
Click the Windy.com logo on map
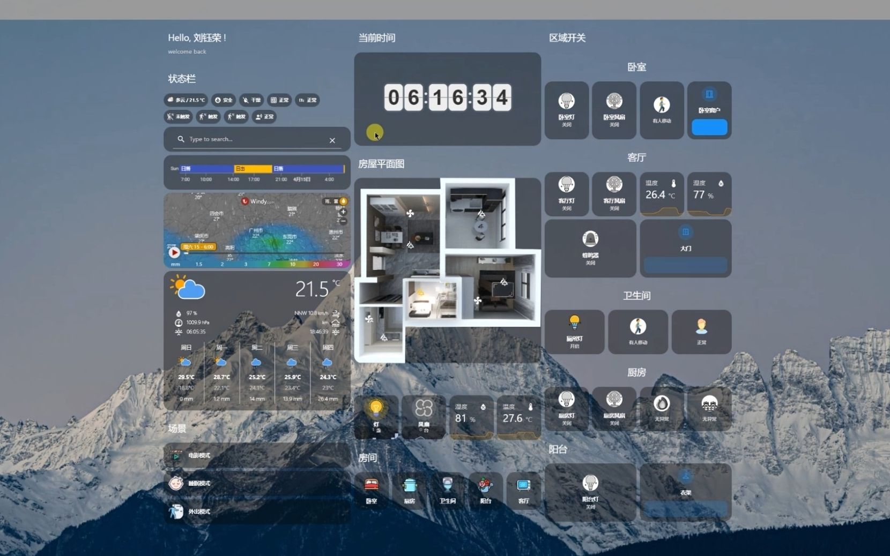point(257,201)
